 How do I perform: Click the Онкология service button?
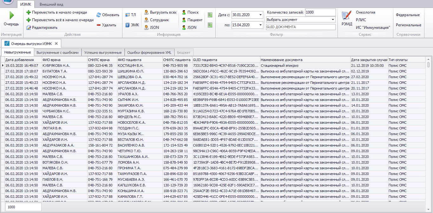pos(365,12)
